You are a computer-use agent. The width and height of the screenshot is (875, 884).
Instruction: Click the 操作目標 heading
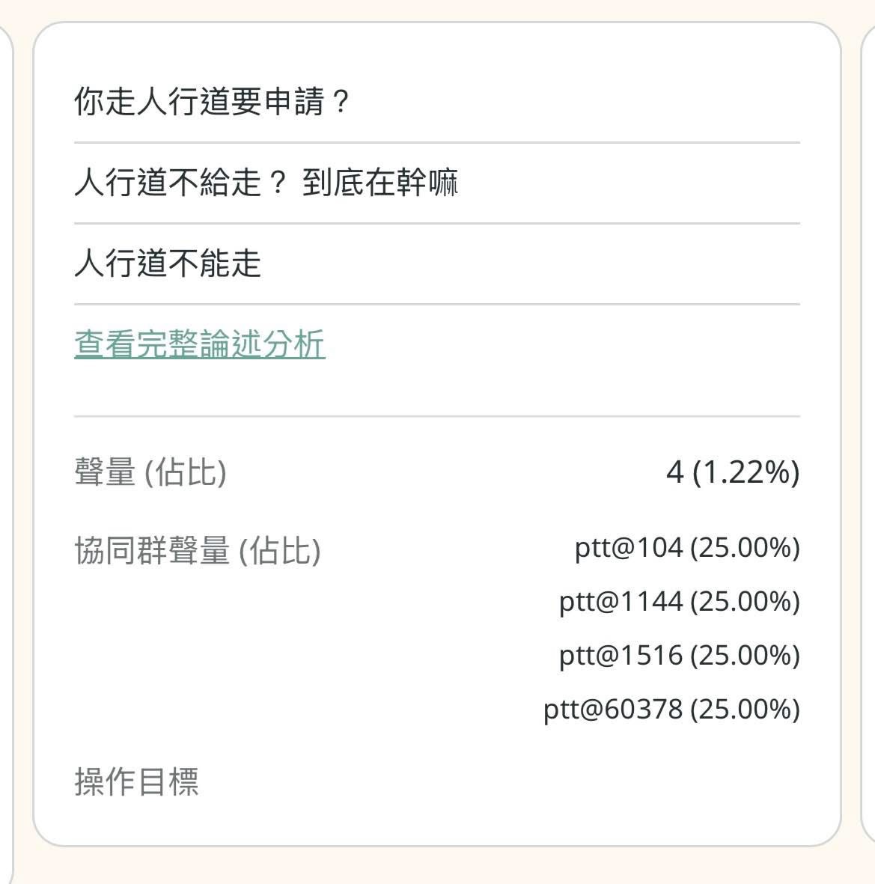(x=137, y=781)
